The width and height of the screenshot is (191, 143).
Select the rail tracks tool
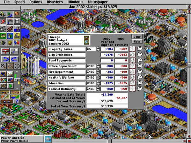coord(10,29)
